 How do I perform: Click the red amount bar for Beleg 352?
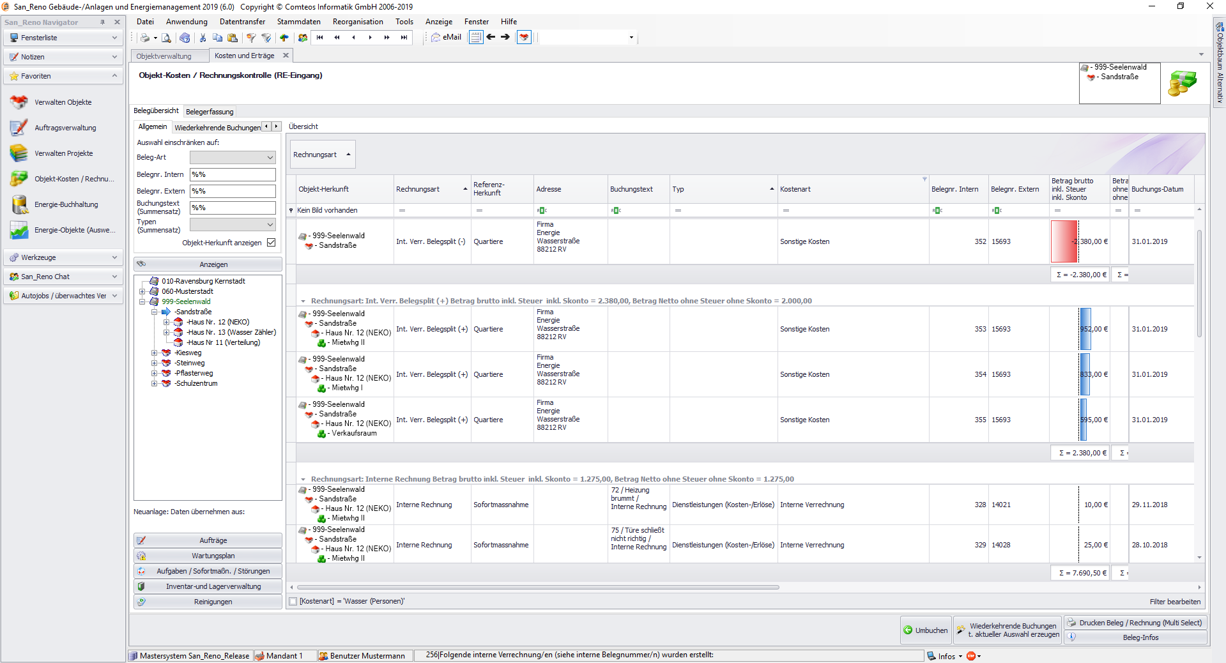tap(1064, 241)
